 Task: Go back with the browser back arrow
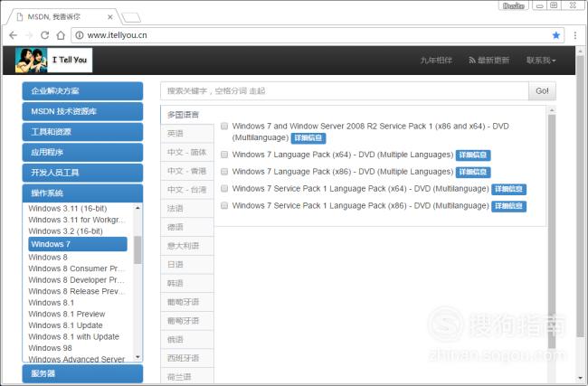[14, 35]
